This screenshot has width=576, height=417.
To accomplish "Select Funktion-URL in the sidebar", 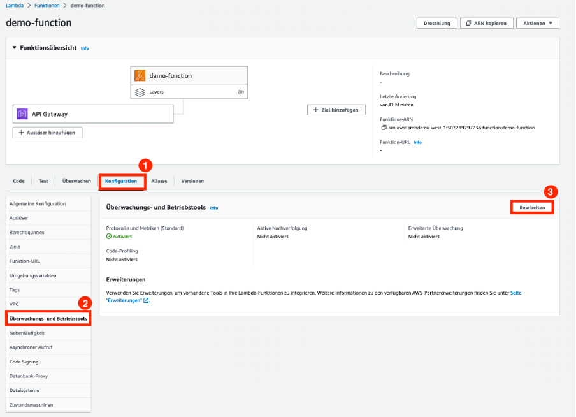I will point(48,261).
